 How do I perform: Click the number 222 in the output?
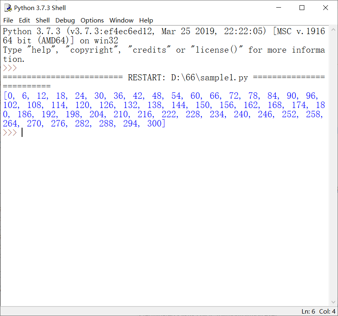(169, 114)
